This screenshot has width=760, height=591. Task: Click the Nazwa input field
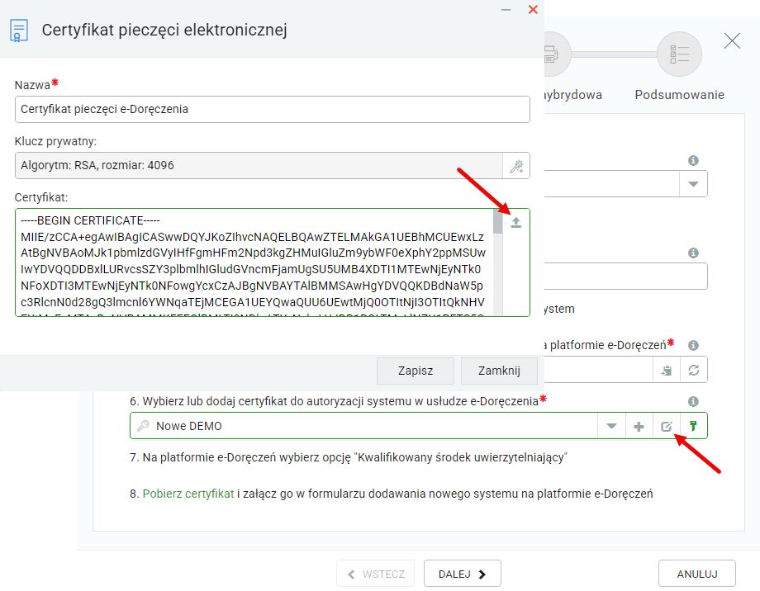272,110
